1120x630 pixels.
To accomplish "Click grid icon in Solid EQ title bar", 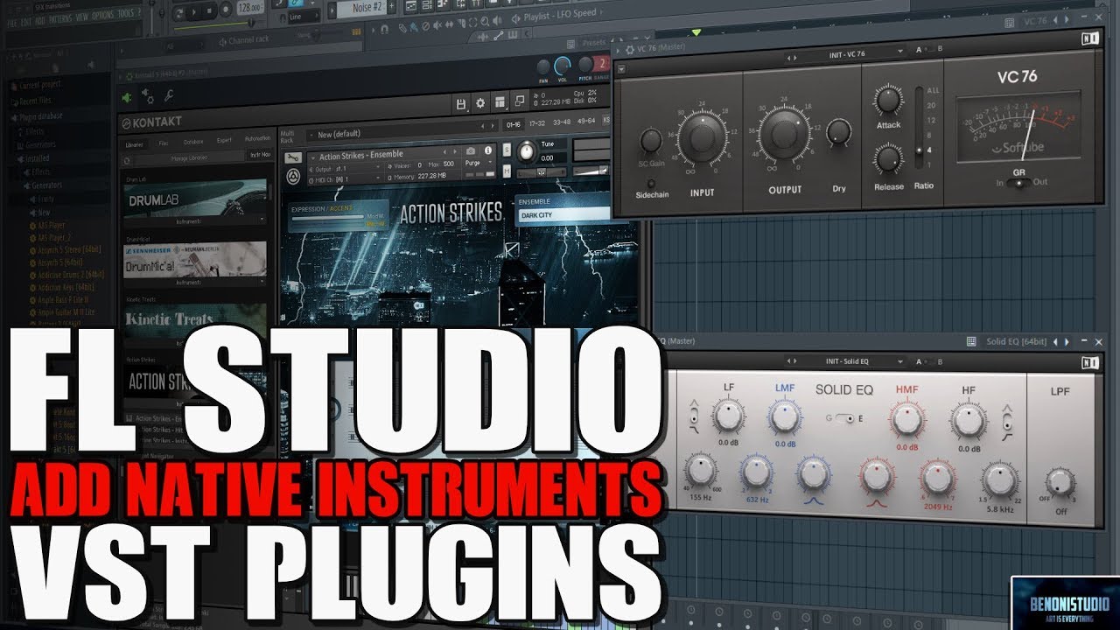I will pyautogui.click(x=970, y=341).
